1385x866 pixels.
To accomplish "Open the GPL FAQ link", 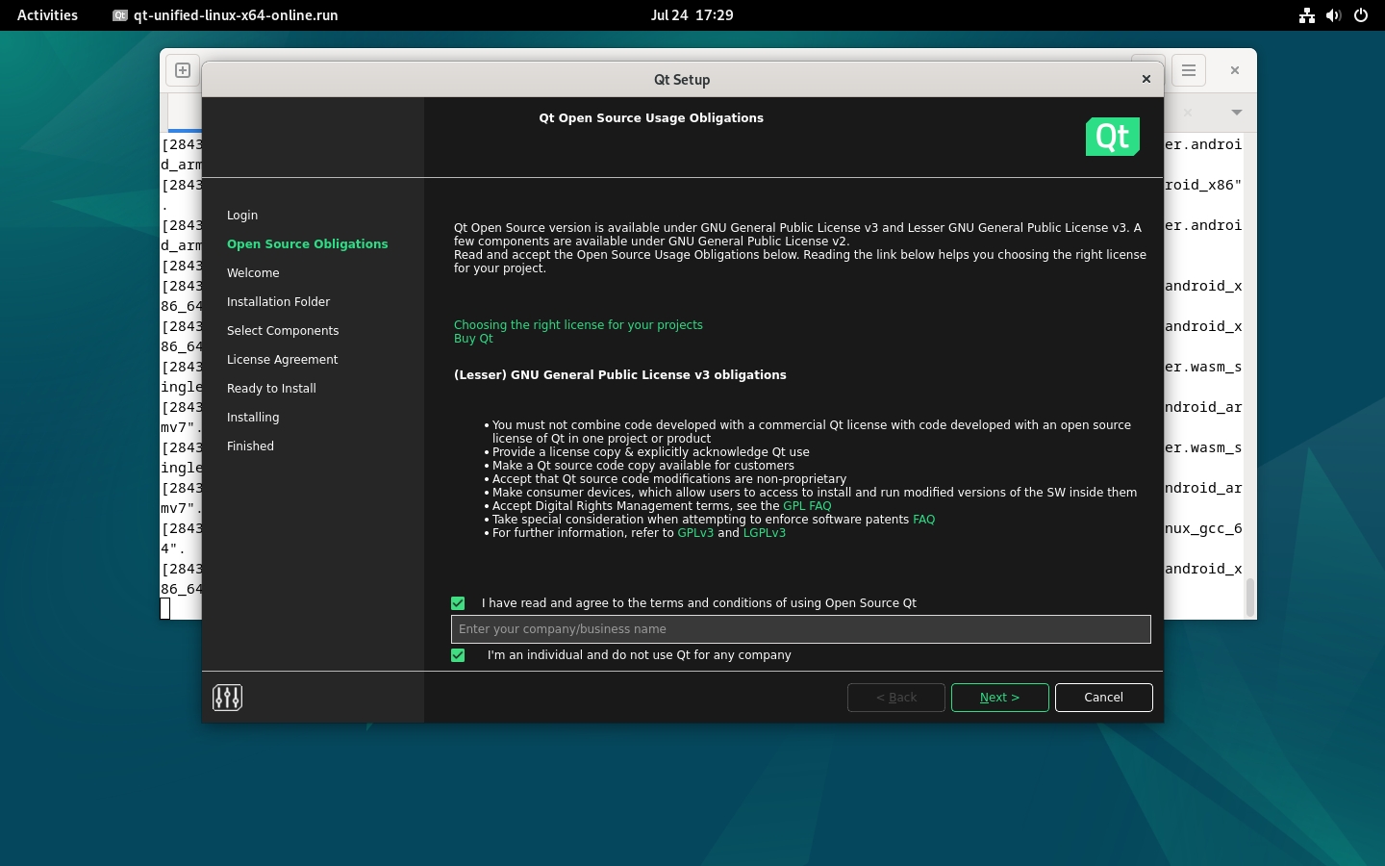I will click(807, 506).
